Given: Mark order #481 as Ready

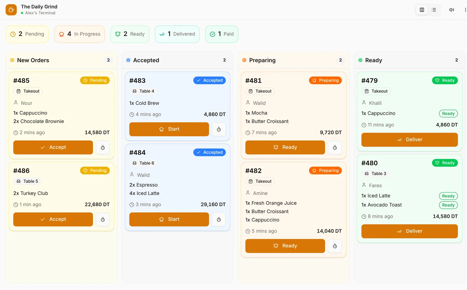Looking at the screenshot, I should [x=285, y=147].
